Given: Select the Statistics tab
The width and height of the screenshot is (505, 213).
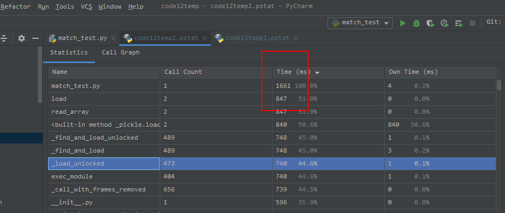Looking at the screenshot, I should point(69,52).
